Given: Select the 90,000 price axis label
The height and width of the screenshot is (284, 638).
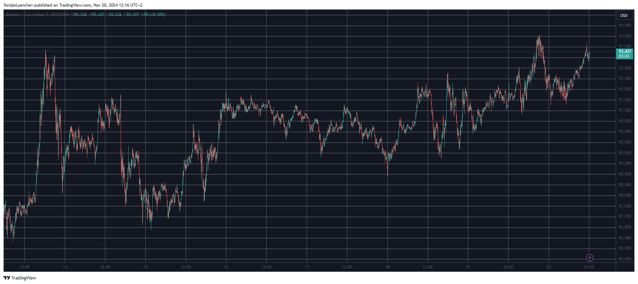Looking at the screenshot, I should (x=625, y=142).
